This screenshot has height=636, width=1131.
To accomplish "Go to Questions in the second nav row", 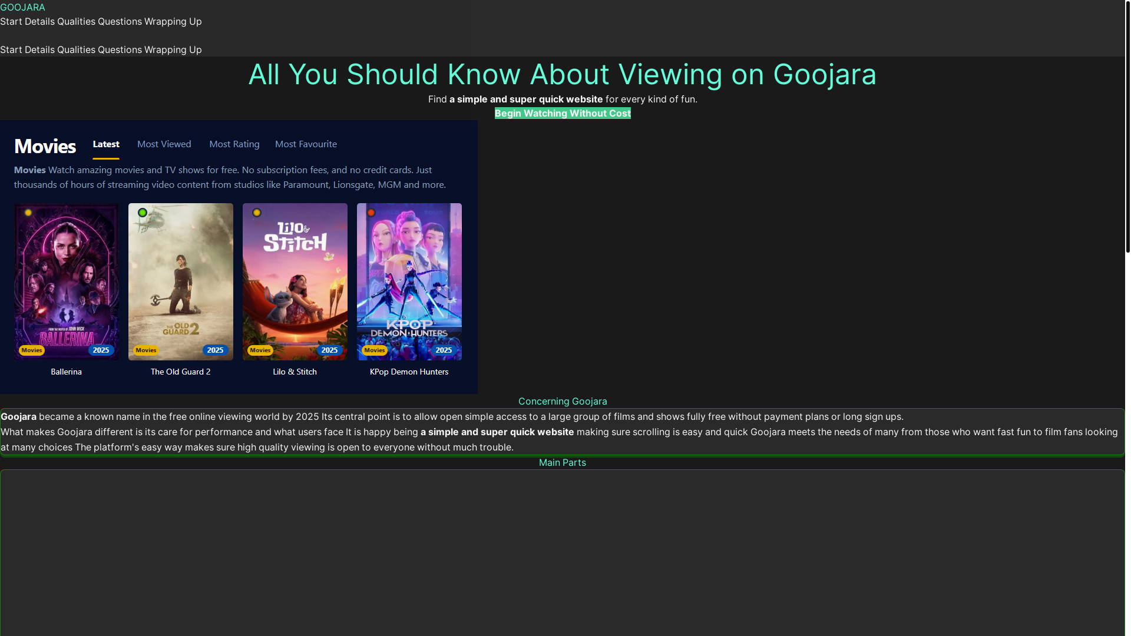I will [x=120, y=49].
